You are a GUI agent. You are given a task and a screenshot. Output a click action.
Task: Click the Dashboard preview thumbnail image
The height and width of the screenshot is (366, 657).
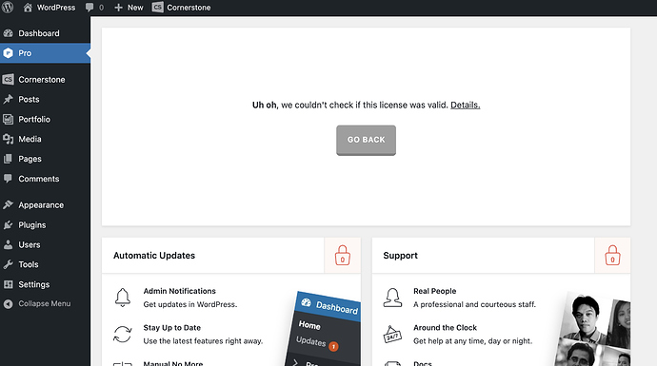pyautogui.click(x=323, y=328)
